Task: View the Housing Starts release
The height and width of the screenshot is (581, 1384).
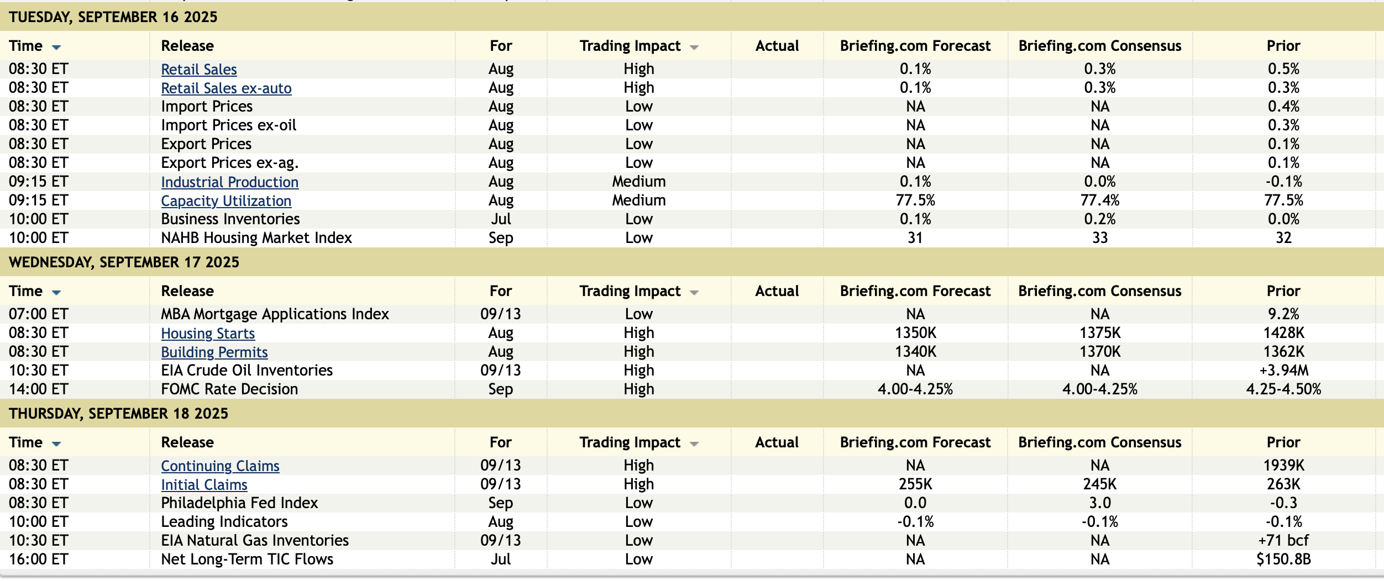Action: [208, 334]
